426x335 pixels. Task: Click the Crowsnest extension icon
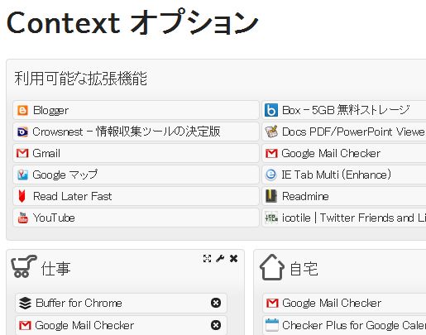click(22, 132)
